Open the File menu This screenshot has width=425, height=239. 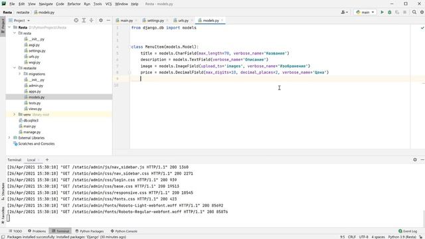tap(12, 4)
